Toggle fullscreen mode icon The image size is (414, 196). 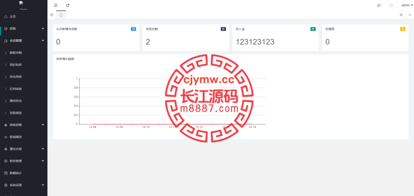point(391,5)
